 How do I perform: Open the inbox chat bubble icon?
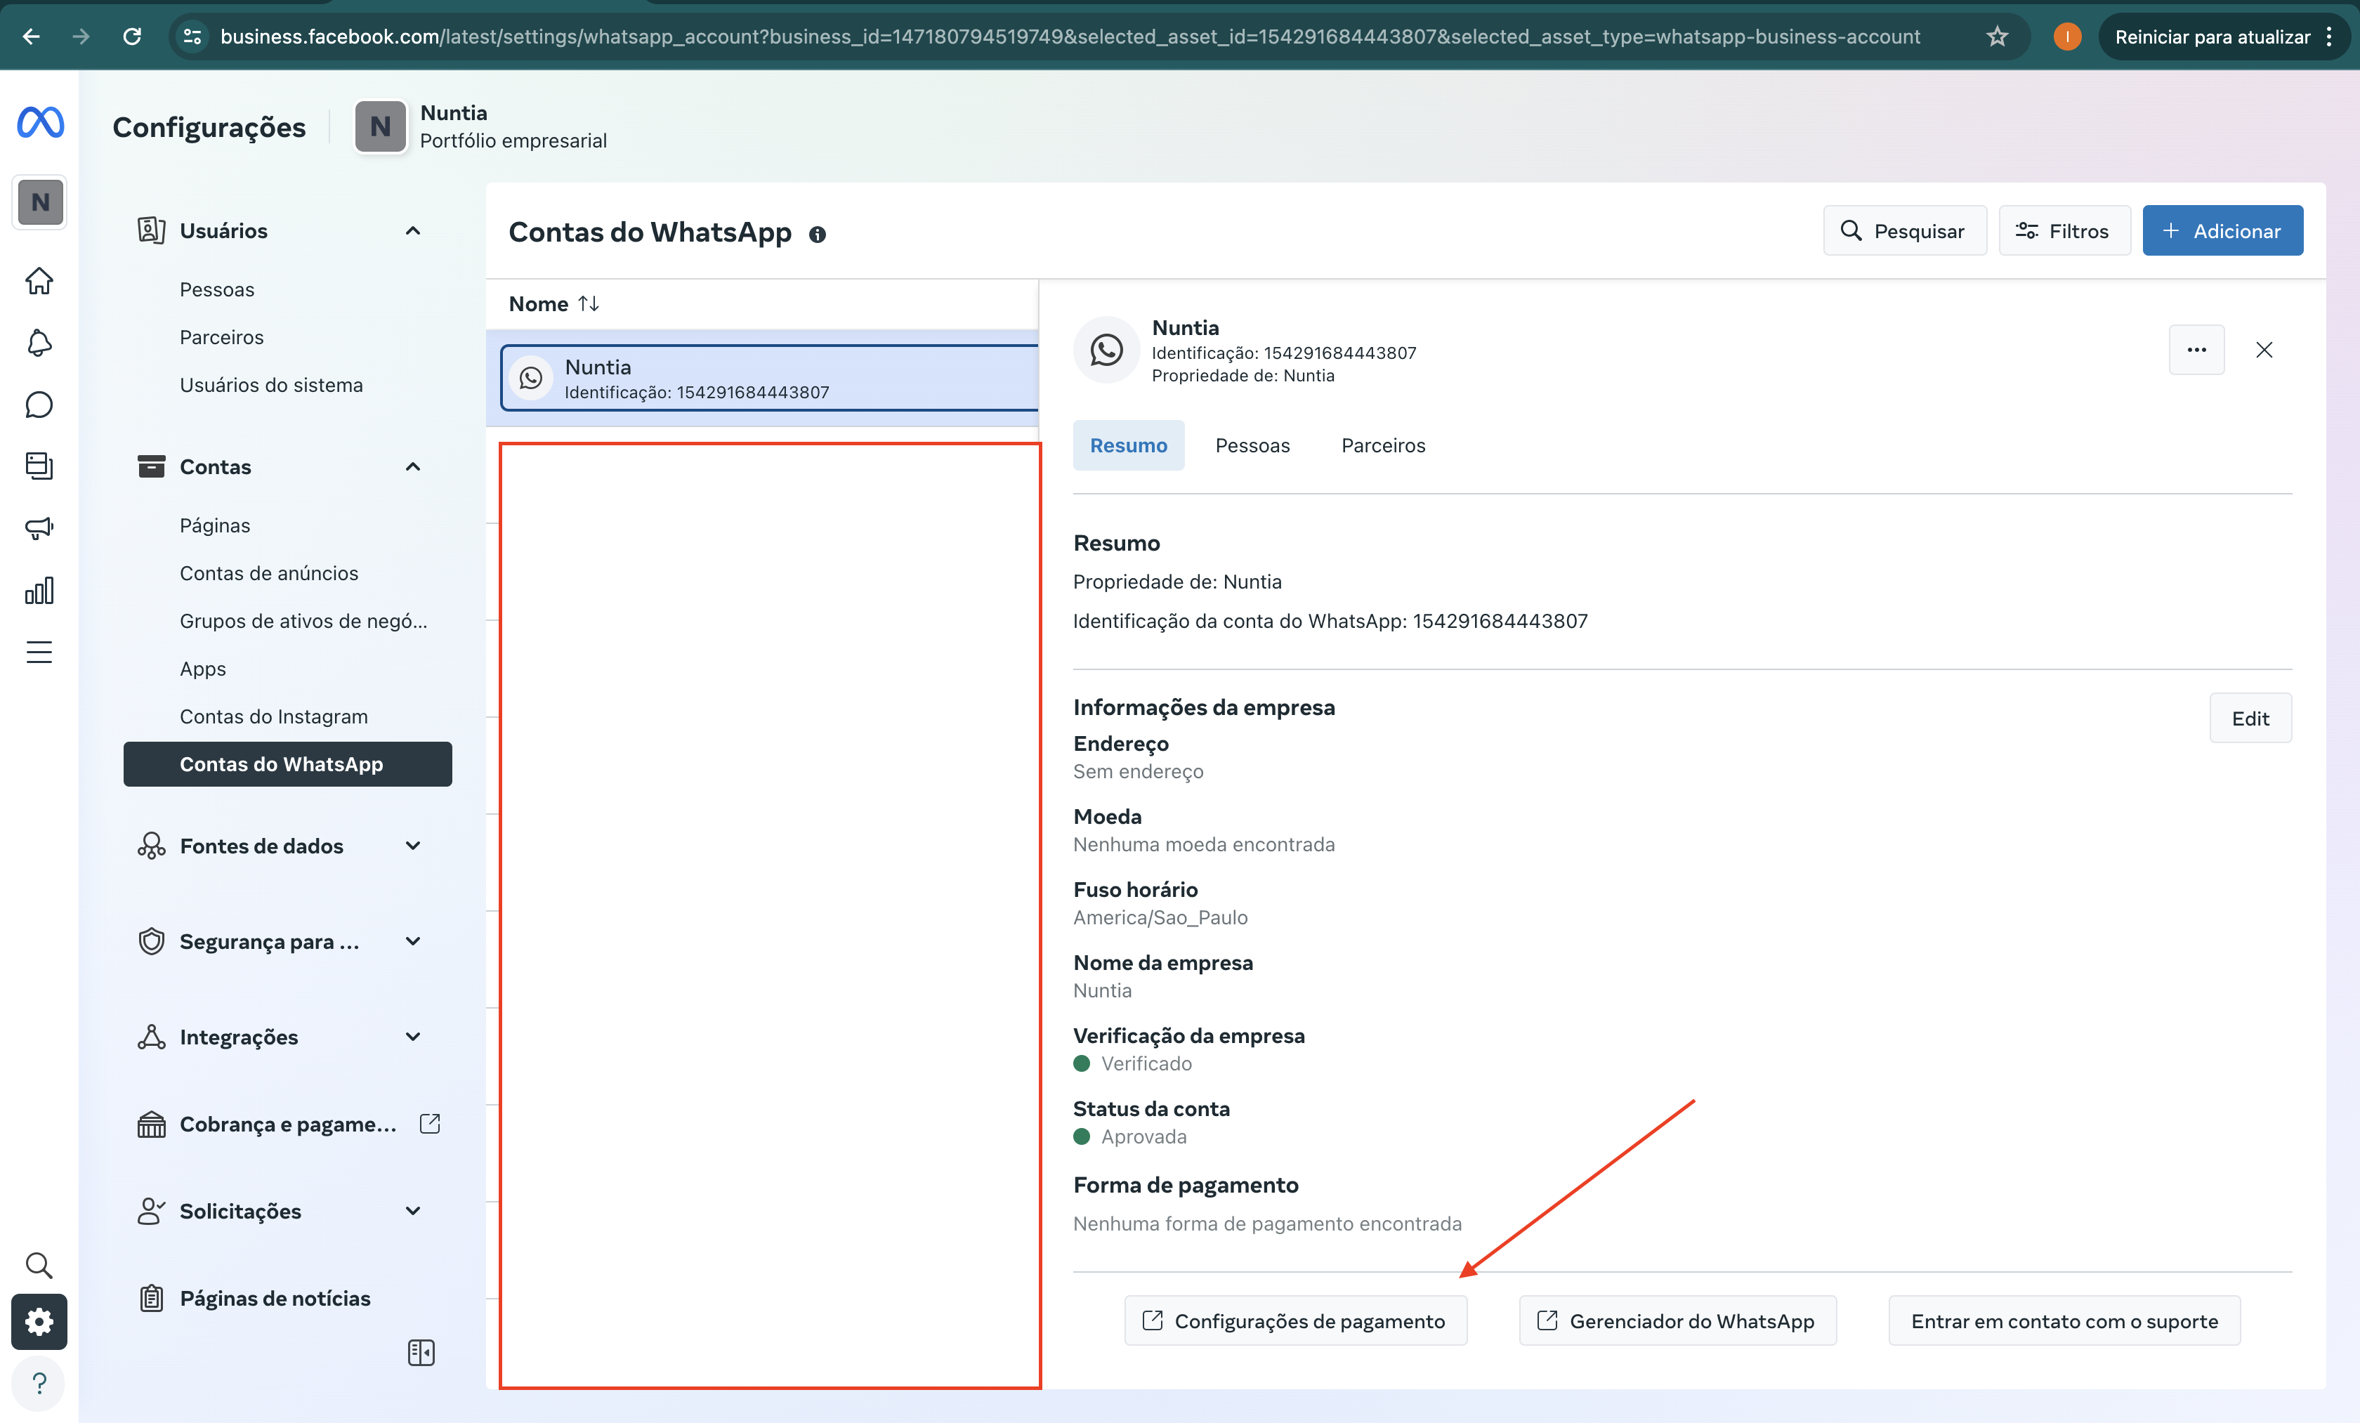[x=39, y=404]
